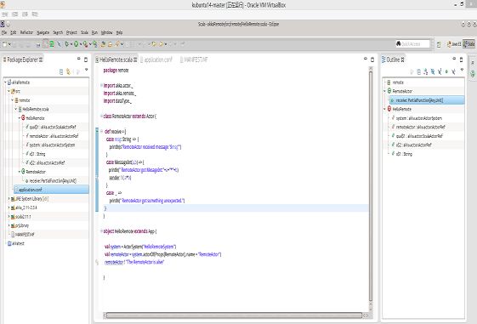Select the HelloRemote.scala editor tab

(116, 60)
